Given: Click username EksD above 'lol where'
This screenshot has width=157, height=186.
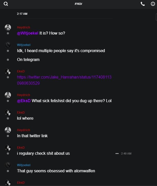Looking at the screenshot, I should pos(21,112).
